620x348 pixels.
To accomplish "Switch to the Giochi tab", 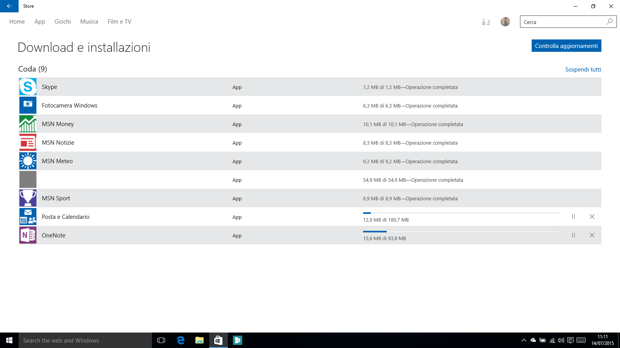I will click(x=63, y=22).
